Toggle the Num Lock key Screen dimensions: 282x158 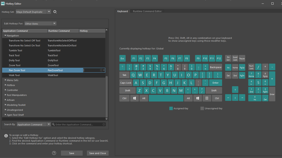pyautogui.click(x=251, y=67)
